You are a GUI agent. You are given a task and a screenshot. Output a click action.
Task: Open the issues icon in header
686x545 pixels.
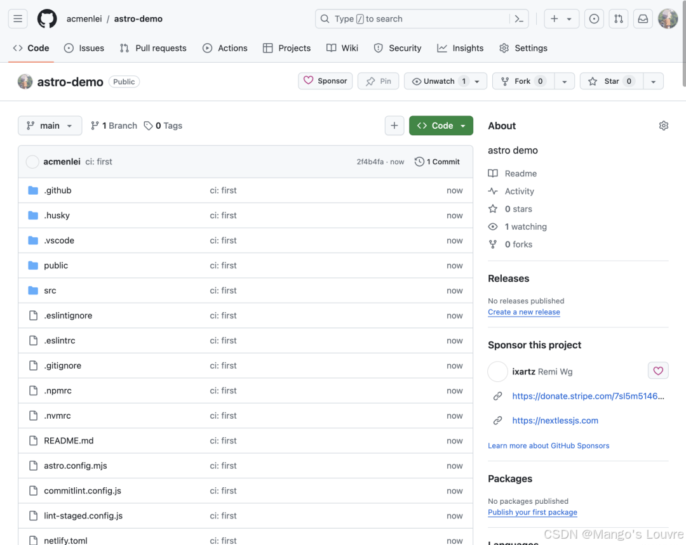tap(594, 19)
